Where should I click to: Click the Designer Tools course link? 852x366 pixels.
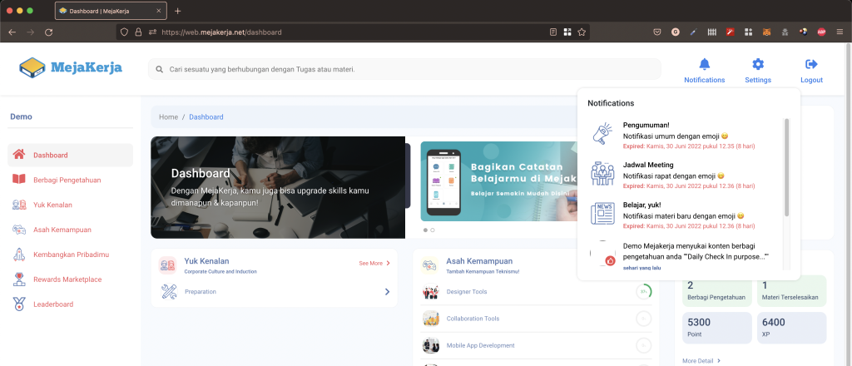[467, 292]
